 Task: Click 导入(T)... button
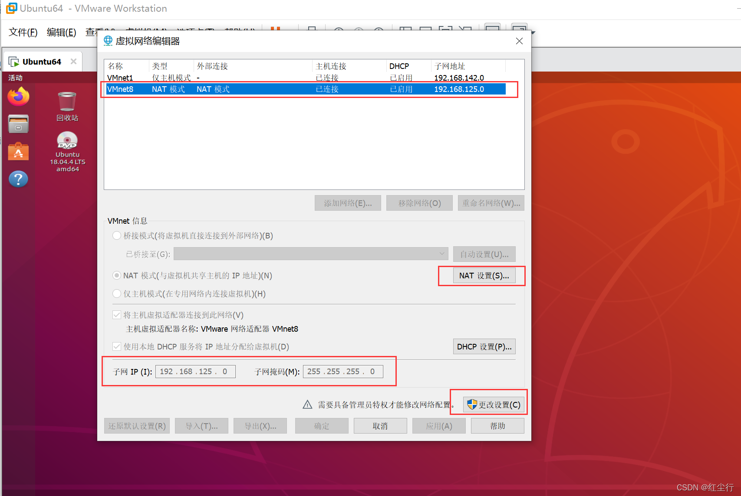tap(201, 426)
